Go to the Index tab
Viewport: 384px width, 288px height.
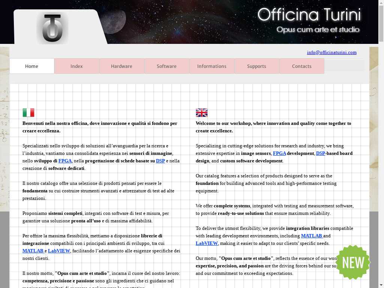point(76,66)
